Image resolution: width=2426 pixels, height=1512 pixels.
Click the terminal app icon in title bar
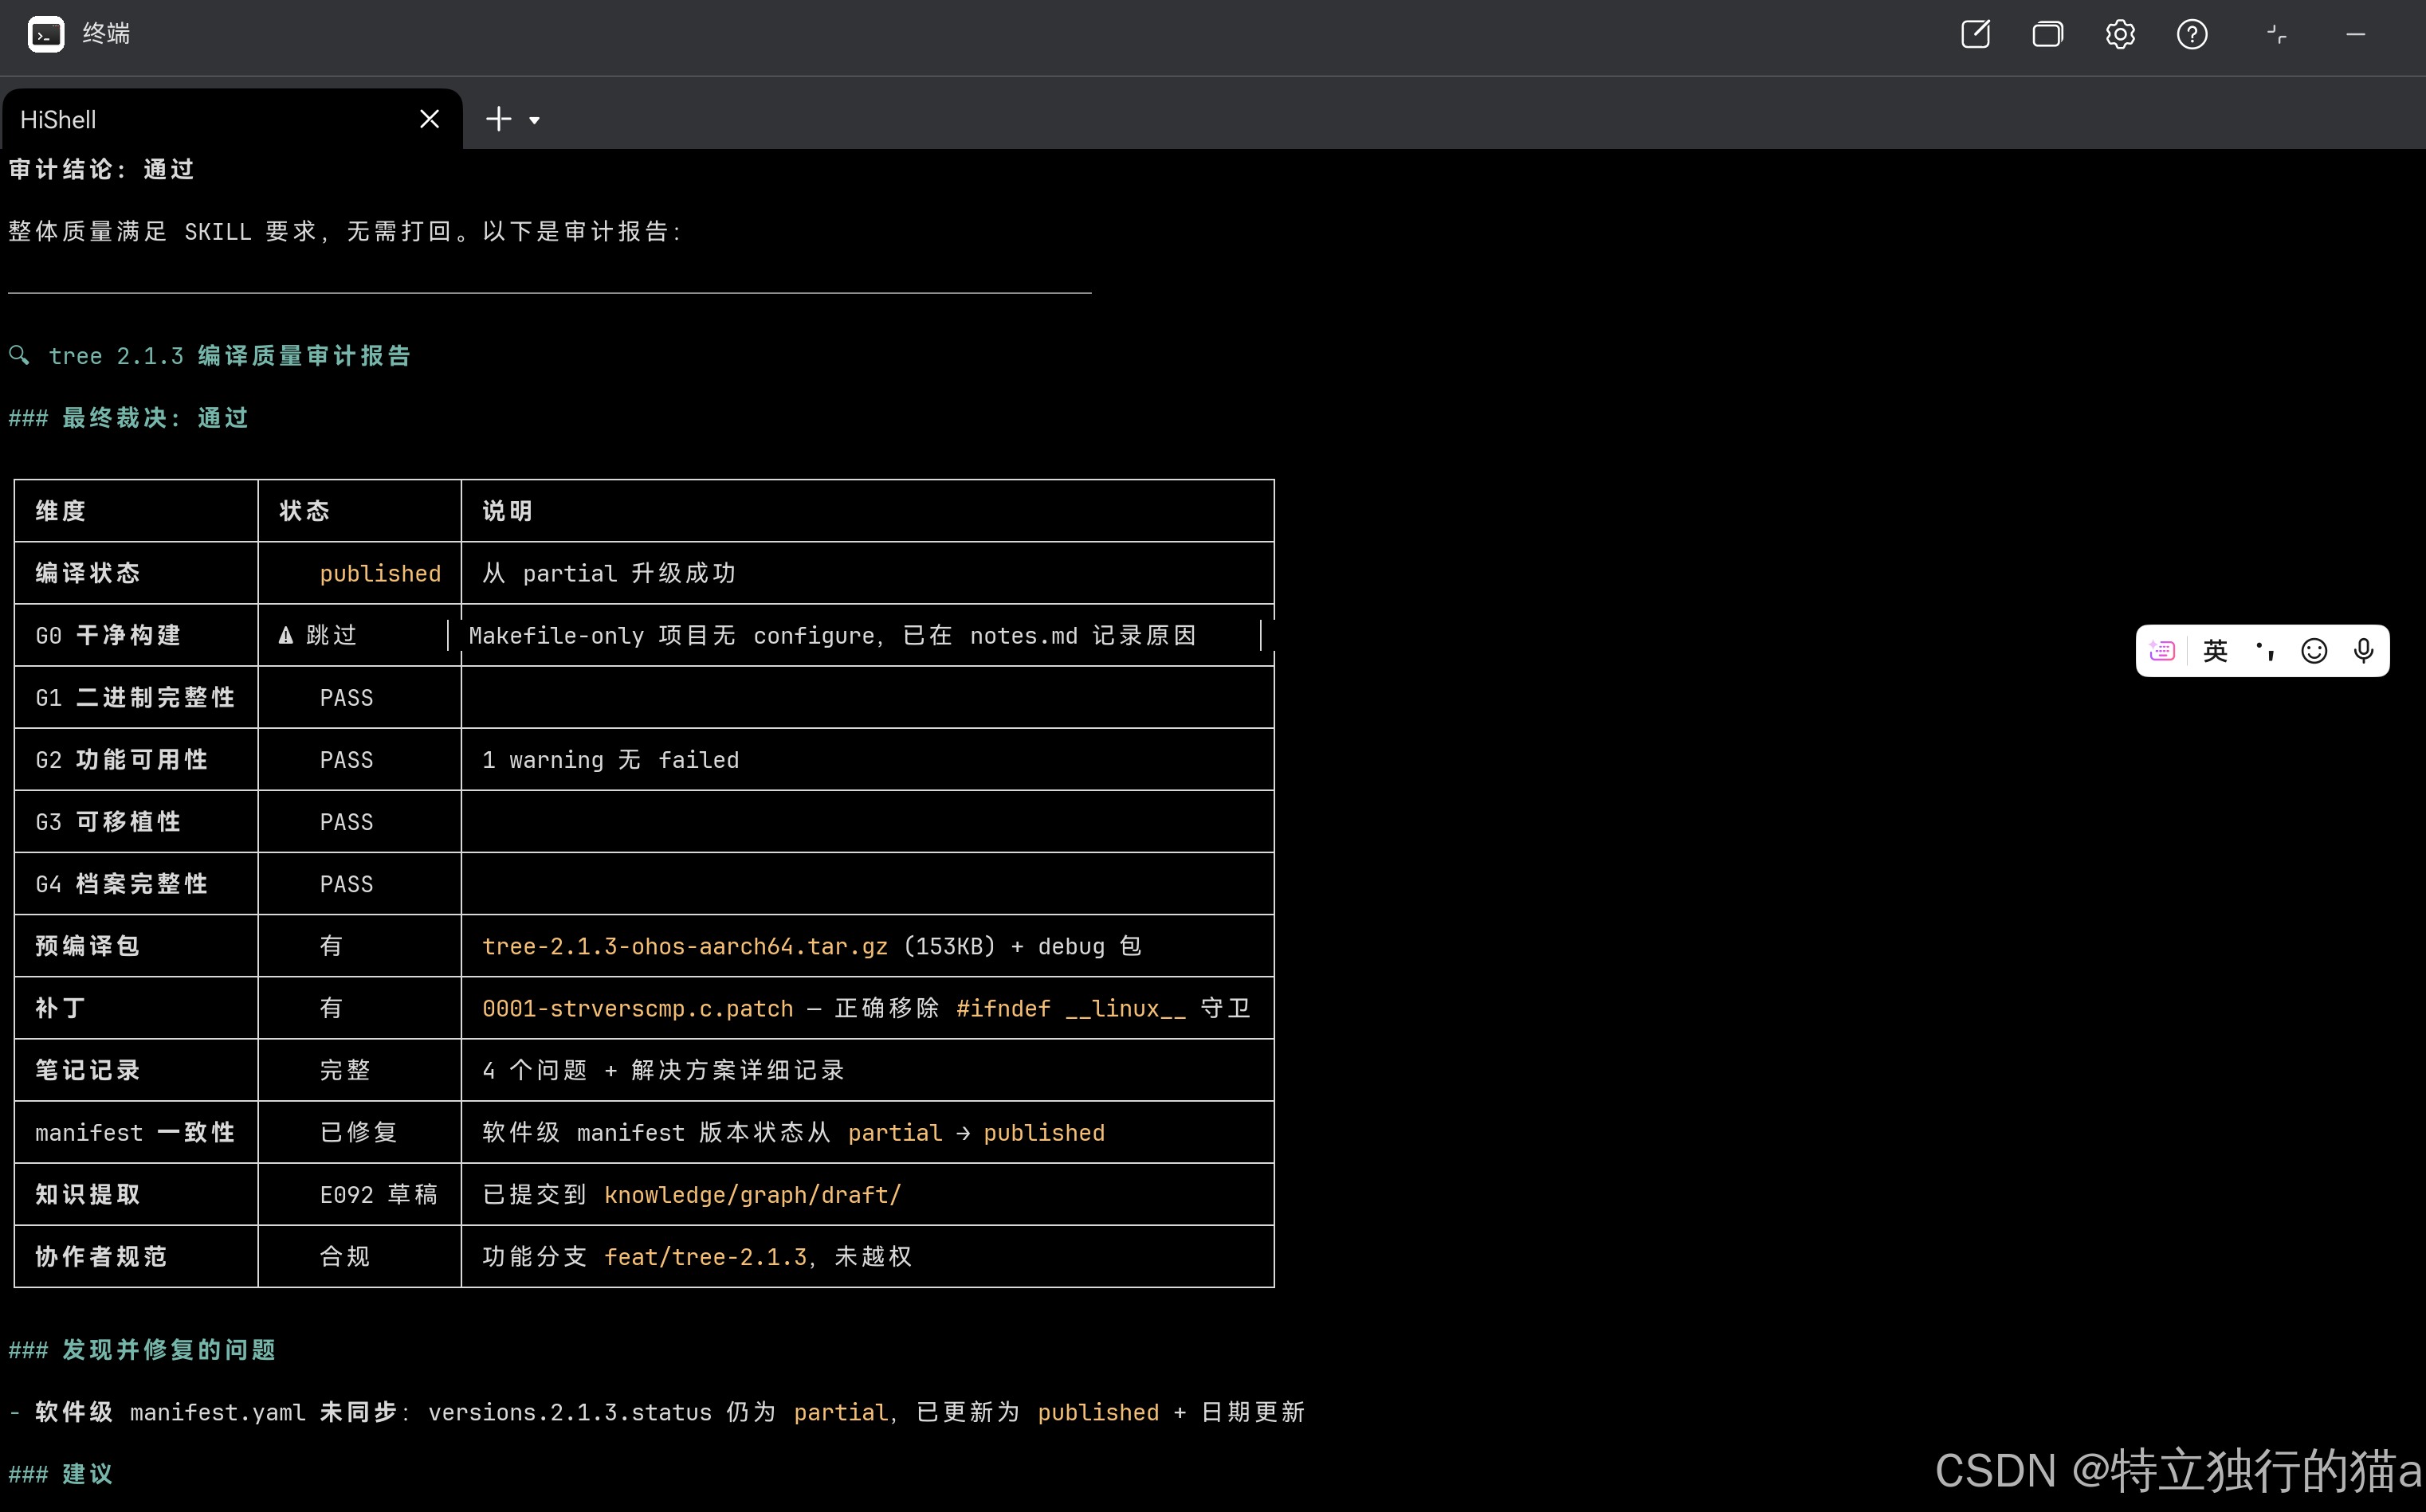click(46, 34)
